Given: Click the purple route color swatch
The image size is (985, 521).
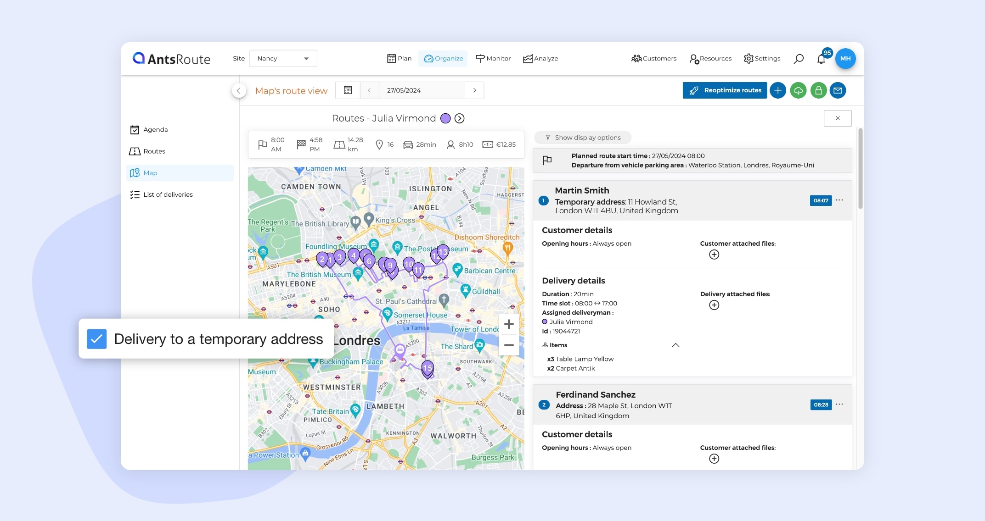Looking at the screenshot, I should [445, 119].
